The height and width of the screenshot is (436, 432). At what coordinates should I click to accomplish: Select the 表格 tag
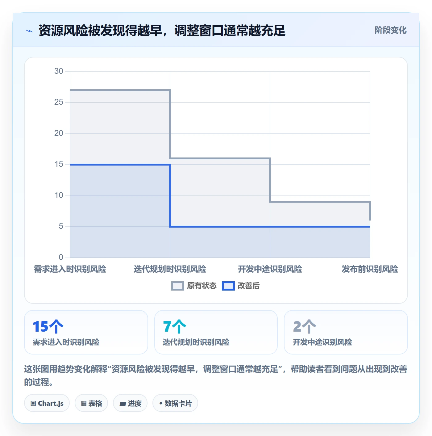91,403
